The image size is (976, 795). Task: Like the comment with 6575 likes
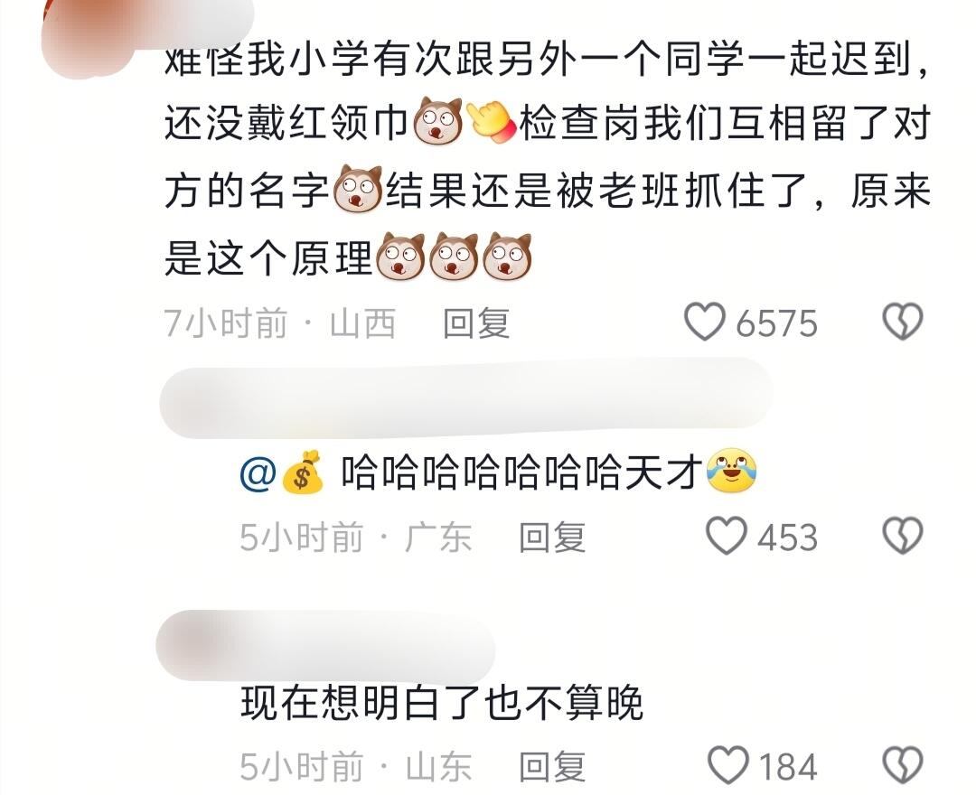click(x=704, y=322)
